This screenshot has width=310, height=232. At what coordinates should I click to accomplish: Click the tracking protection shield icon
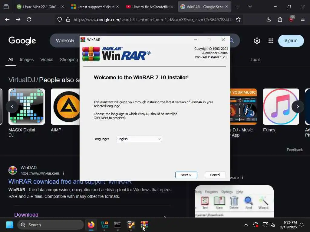coord(60,19)
